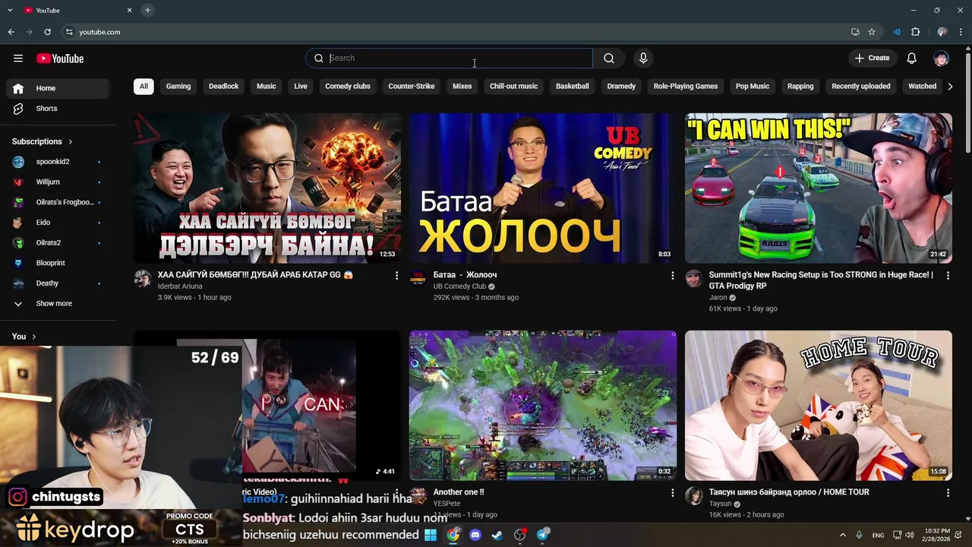Select the Deadlock filter chip
The width and height of the screenshot is (972, 547).
223,86
